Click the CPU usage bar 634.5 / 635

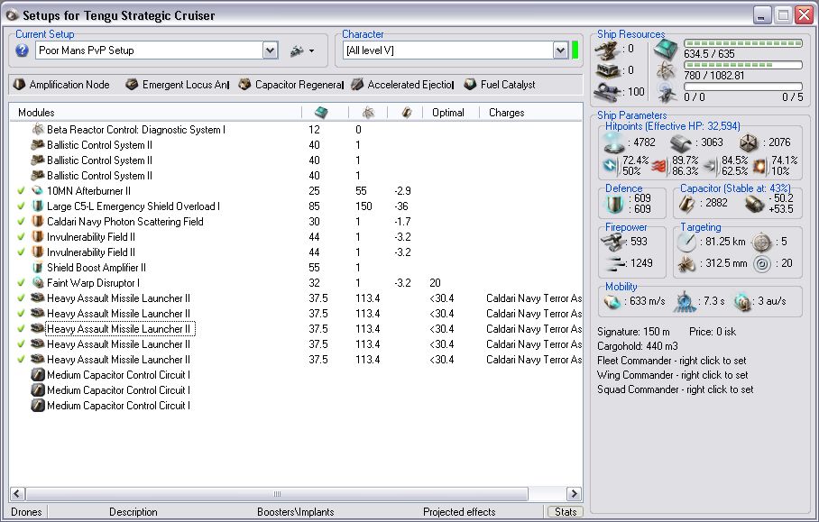(x=743, y=43)
